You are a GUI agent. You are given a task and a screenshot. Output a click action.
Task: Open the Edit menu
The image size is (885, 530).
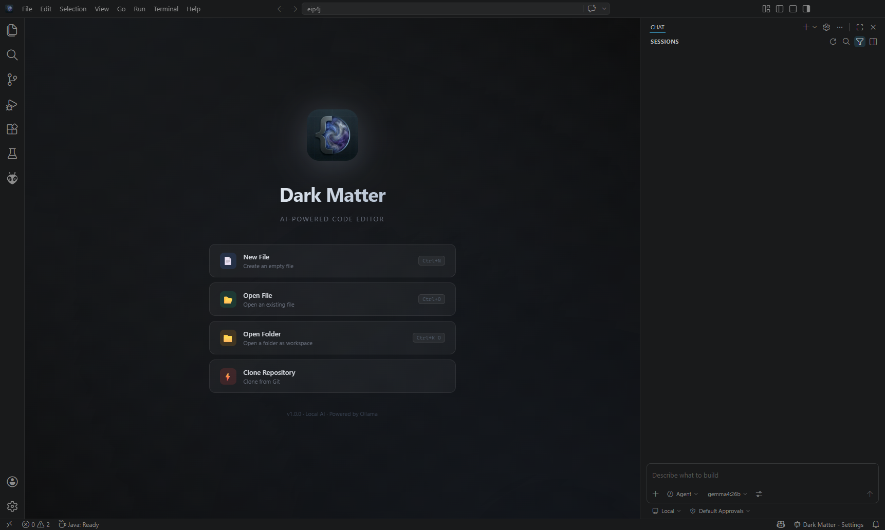pyautogui.click(x=46, y=9)
